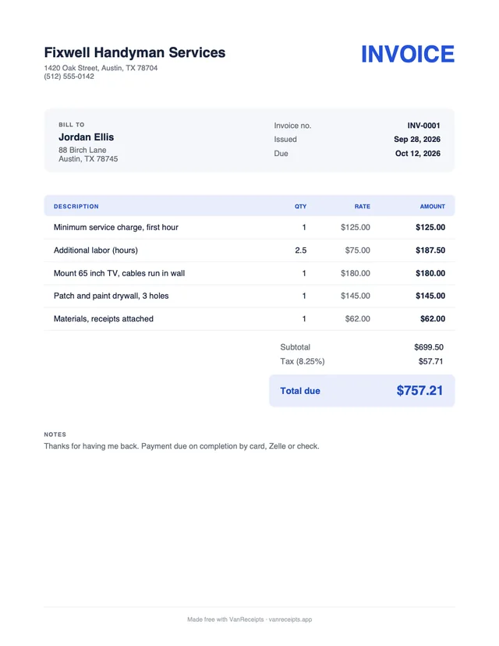Click the 'Issued' label
This screenshot has height=646, width=499.
[285, 140]
